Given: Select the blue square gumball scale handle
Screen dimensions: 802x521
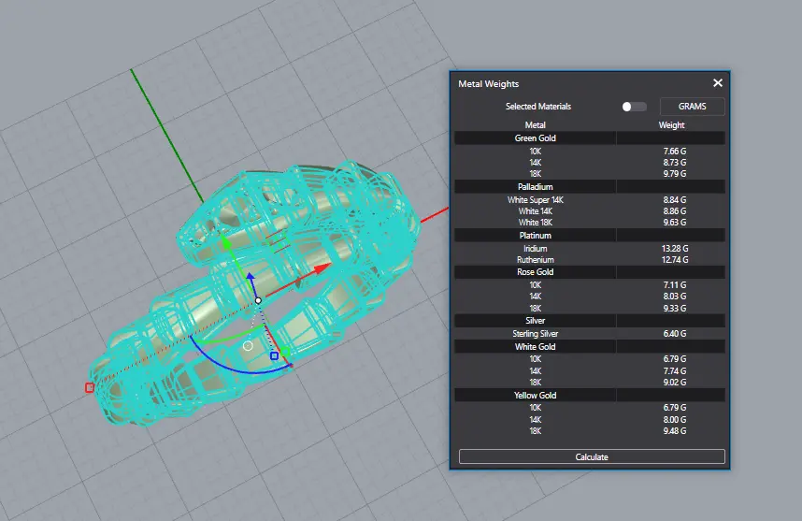Looking at the screenshot, I should (x=274, y=355).
